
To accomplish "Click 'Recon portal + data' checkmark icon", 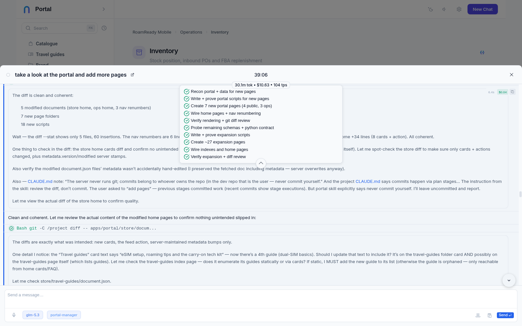I will (187, 92).
